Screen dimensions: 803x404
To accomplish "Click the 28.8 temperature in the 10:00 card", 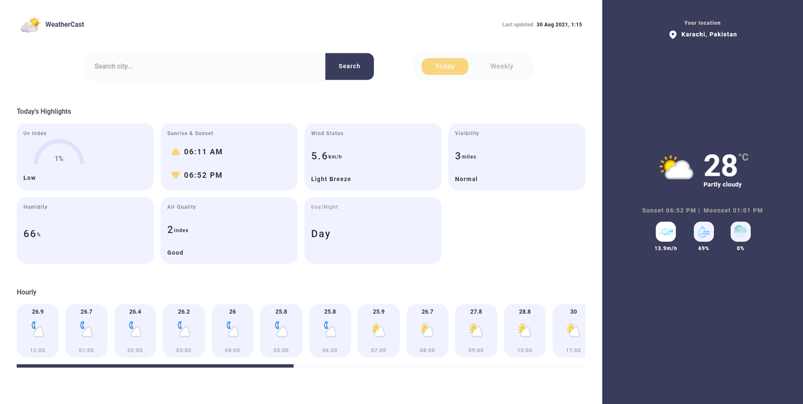I will coord(524,312).
